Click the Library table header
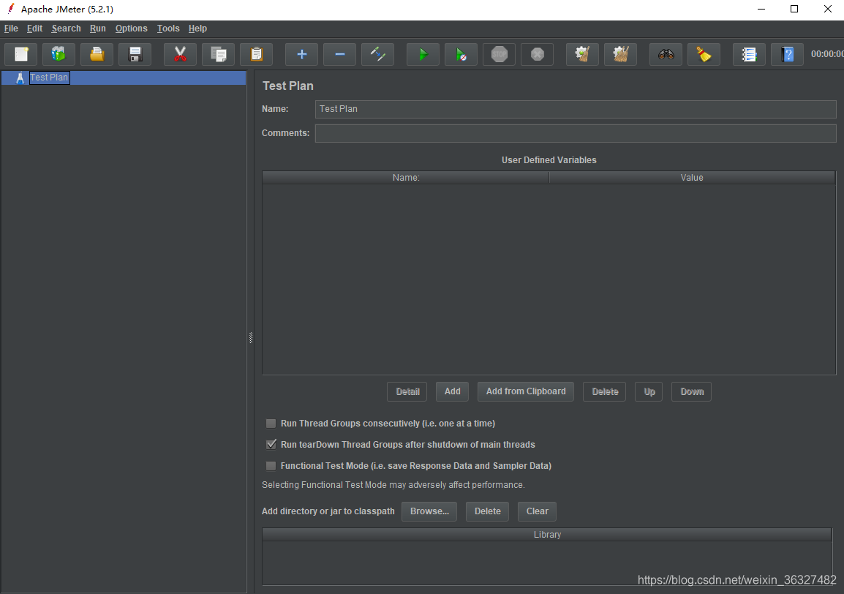 coord(547,535)
